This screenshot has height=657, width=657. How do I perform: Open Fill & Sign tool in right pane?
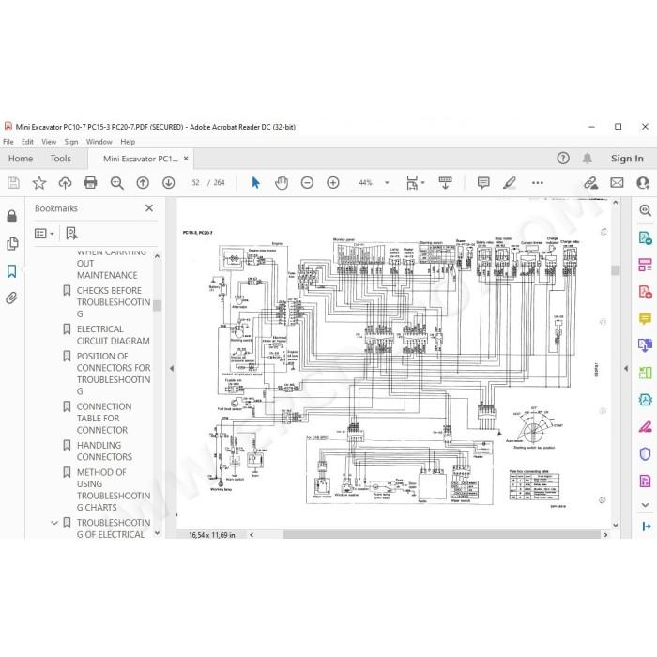(645, 426)
